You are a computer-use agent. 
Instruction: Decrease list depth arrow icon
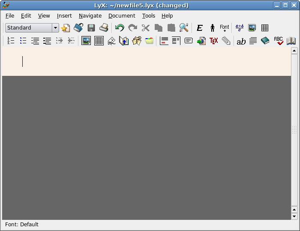click(71, 41)
